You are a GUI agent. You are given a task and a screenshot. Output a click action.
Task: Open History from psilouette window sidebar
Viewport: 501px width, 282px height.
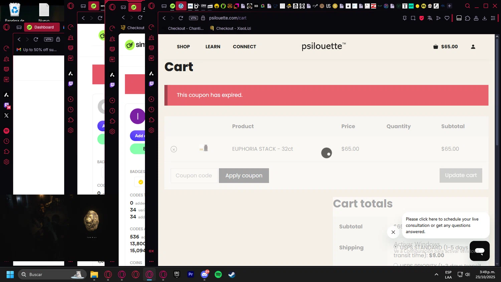(x=151, y=110)
